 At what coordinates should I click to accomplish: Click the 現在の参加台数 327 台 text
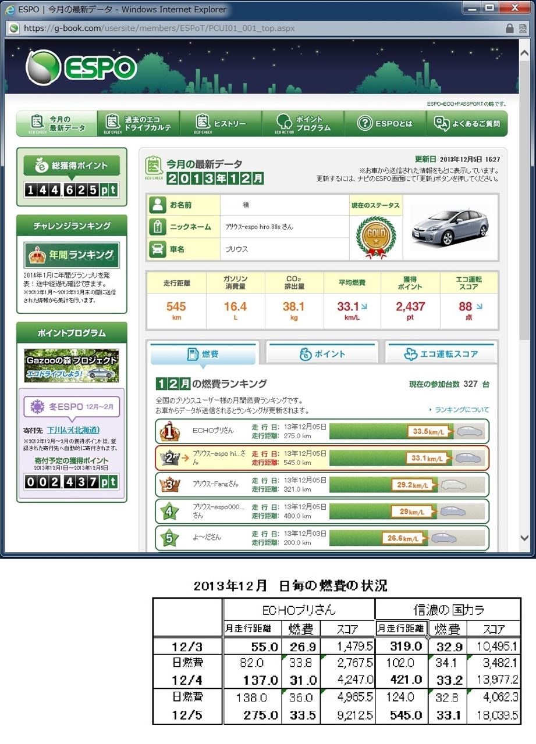point(449,384)
